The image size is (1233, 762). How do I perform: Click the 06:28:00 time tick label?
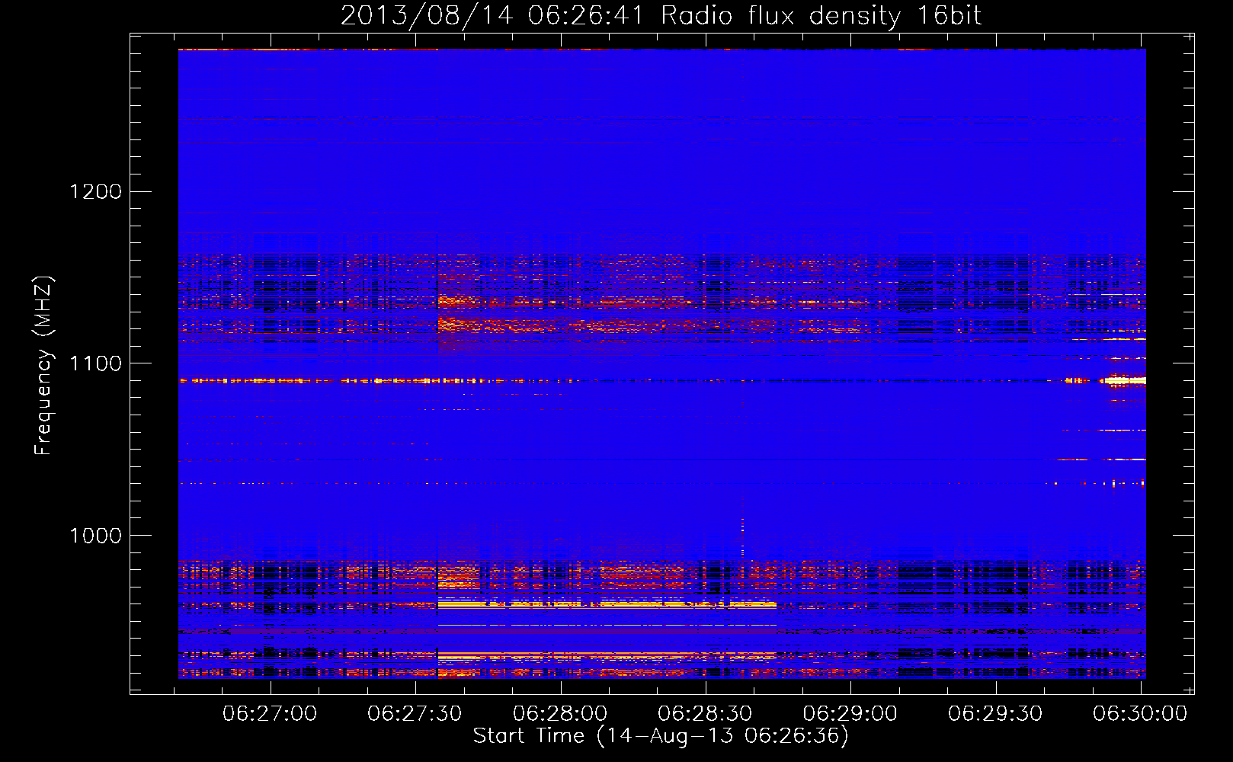[x=560, y=714]
